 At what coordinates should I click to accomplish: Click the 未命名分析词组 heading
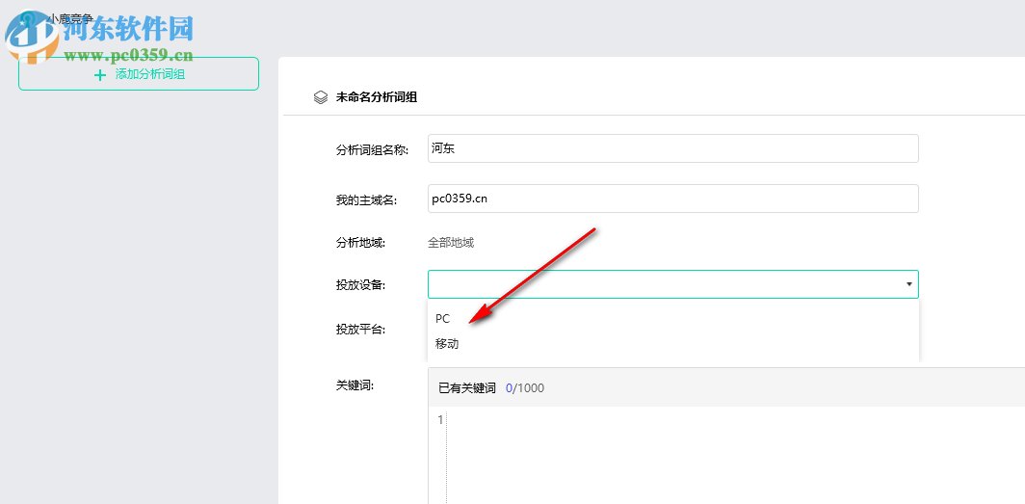[x=377, y=98]
